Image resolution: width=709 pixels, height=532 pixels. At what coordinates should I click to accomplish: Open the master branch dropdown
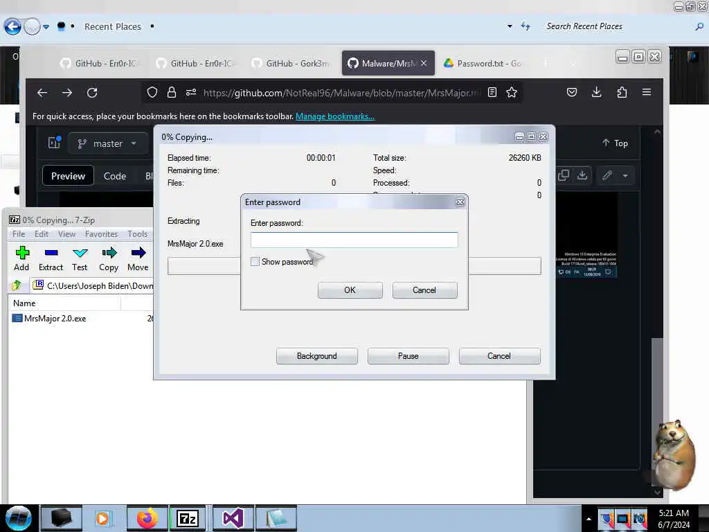(x=108, y=143)
